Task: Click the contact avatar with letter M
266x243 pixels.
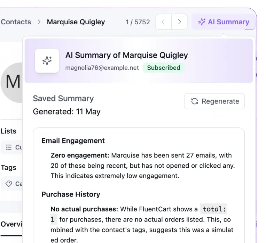Action: pos(11,83)
